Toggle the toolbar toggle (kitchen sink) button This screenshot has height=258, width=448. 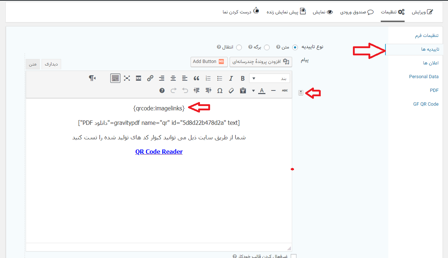point(115,79)
